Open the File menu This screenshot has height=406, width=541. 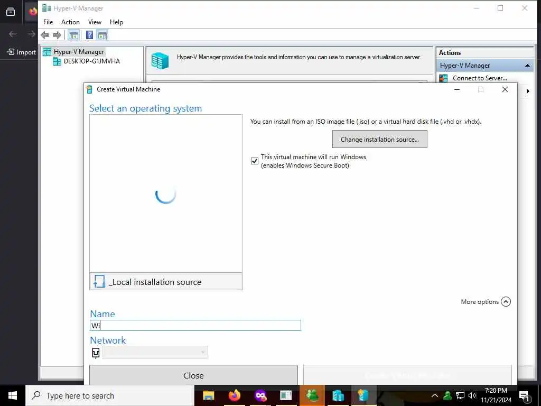tap(48, 22)
